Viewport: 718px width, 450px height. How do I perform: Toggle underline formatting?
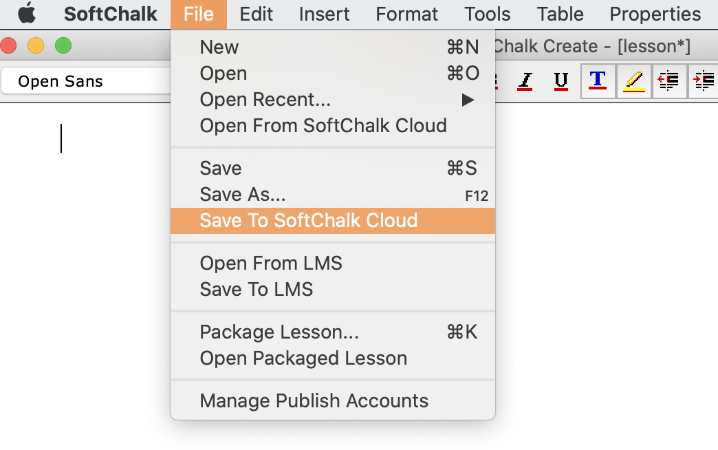click(561, 81)
